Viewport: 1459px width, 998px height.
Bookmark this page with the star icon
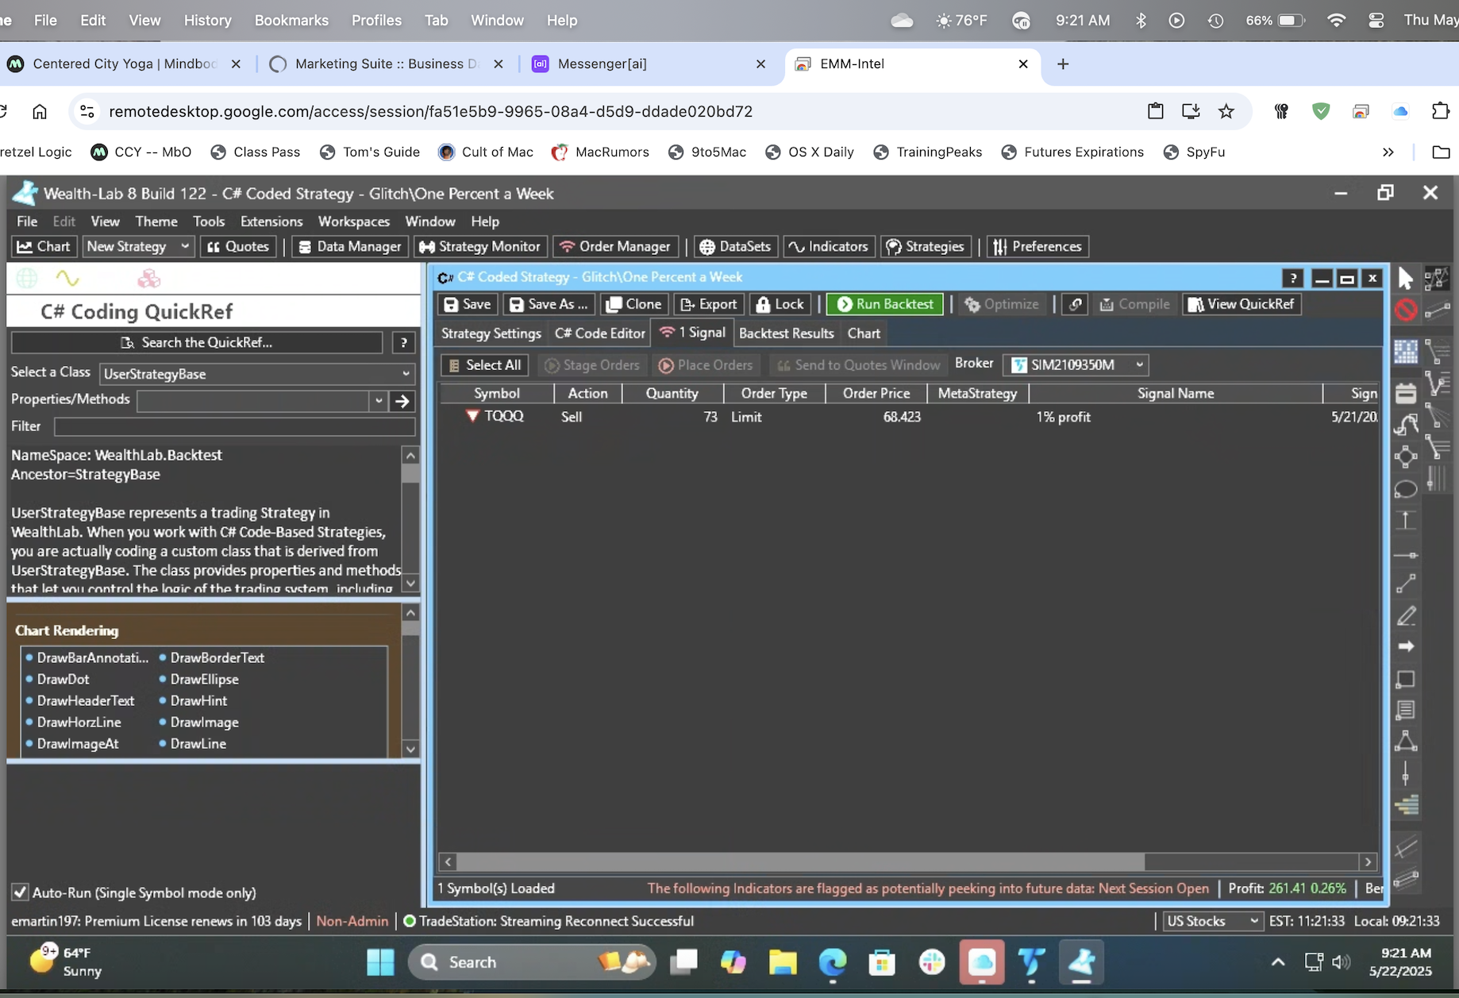click(x=1226, y=111)
